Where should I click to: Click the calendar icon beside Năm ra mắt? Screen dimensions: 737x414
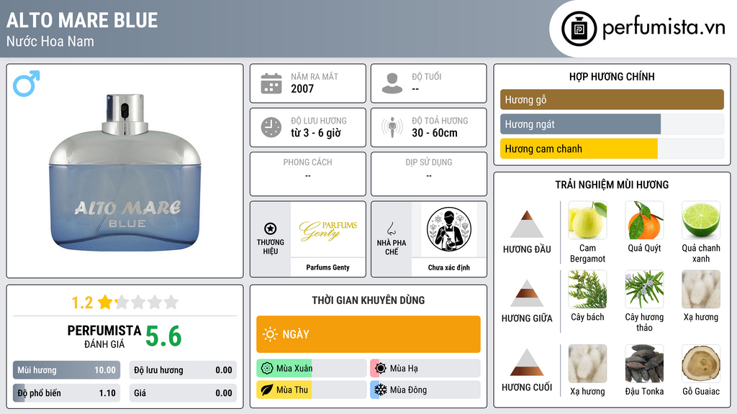[271, 83]
